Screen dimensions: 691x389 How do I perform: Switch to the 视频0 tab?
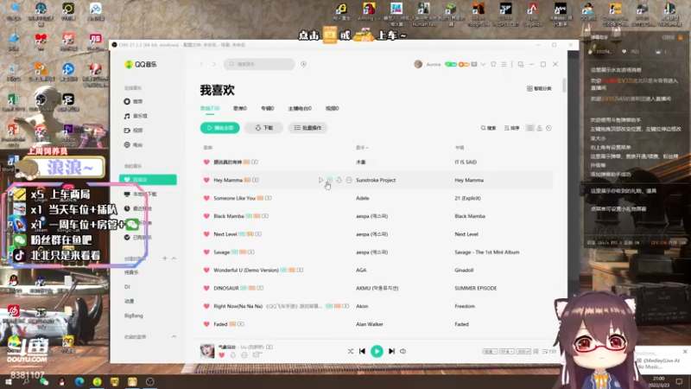(x=333, y=108)
